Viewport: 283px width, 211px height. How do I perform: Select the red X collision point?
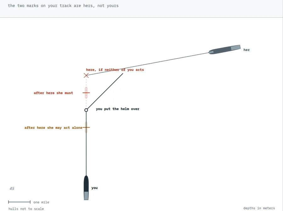pyautogui.click(x=86, y=75)
